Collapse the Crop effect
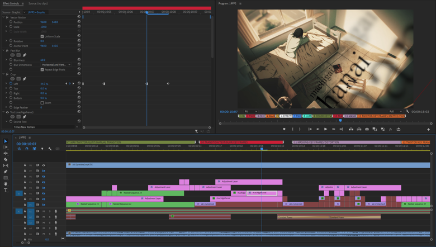Screen dimensions: 436x247 (x=3, y=74)
